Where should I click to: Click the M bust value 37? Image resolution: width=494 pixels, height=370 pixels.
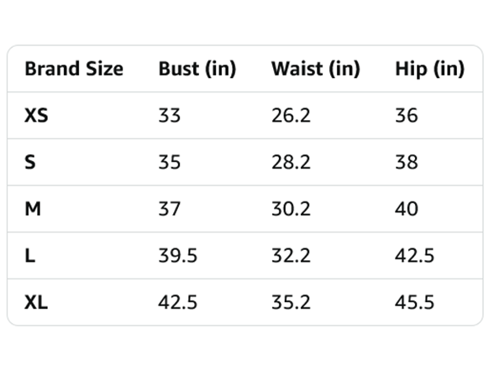pos(170,209)
